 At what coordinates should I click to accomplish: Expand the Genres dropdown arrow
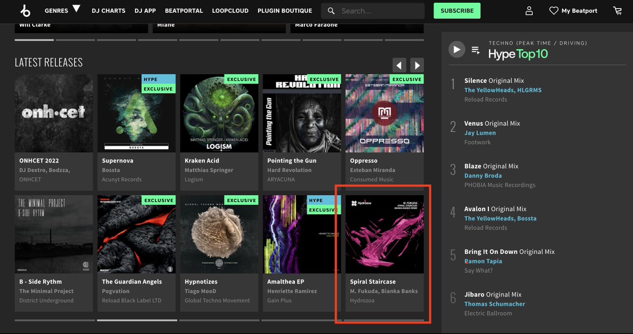[76, 8]
